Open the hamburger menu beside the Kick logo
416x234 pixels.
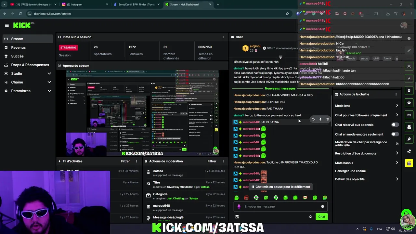[x=7, y=25]
